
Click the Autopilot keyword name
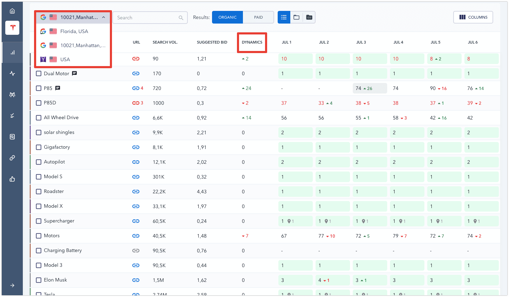point(54,162)
